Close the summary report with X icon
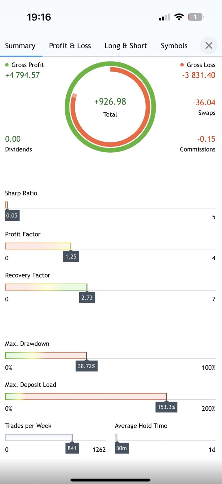The height and width of the screenshot is (484, 222). click(x=209, y=46)
